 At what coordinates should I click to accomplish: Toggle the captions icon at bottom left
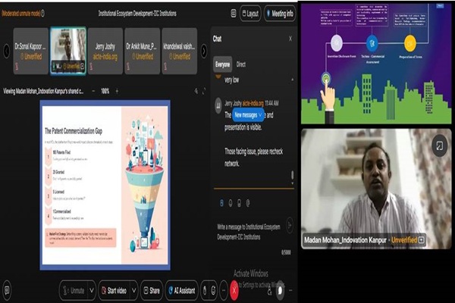tap(8, 290)
